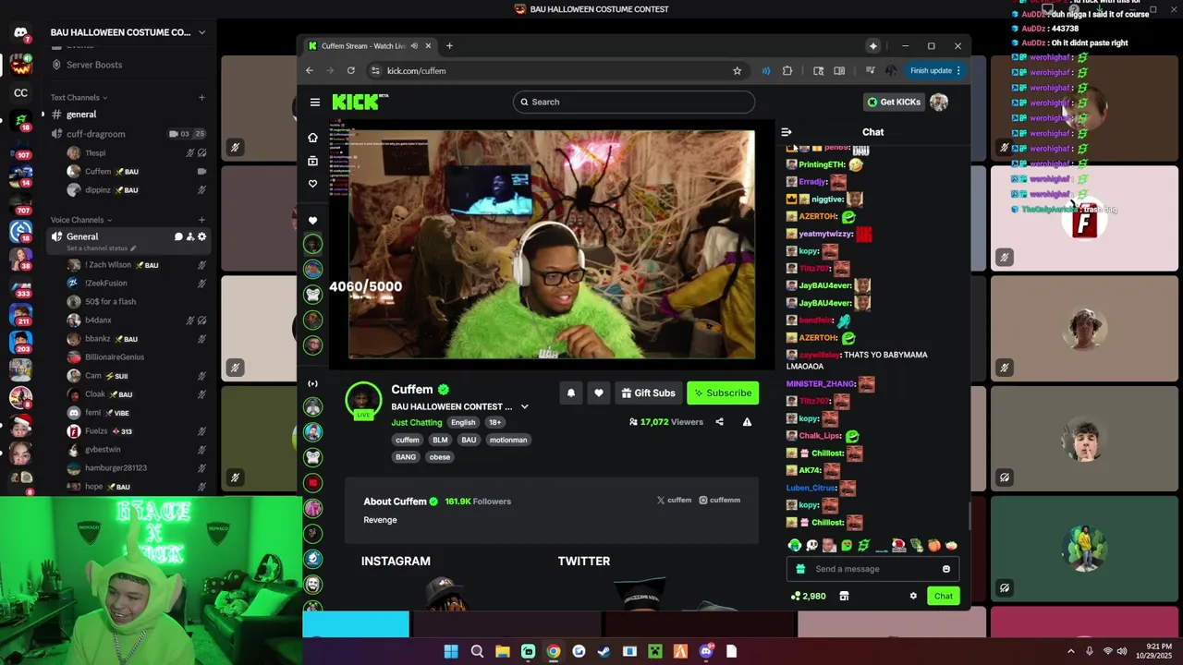Open the emoji picker in chat input
This screenshot has width=1183, height=665.
946,569
